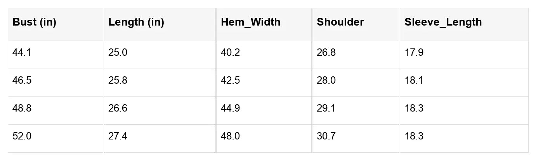
Task: Click the 40.2 hem width cell
Action: pyautogui.click(x=230, y=53)
